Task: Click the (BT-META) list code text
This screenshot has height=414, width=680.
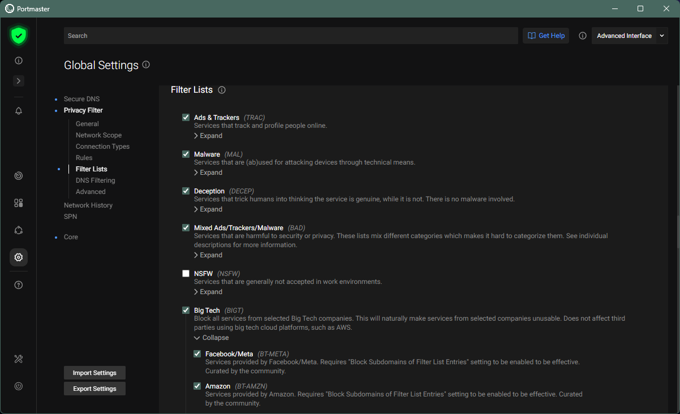Action: coord(273,354)
